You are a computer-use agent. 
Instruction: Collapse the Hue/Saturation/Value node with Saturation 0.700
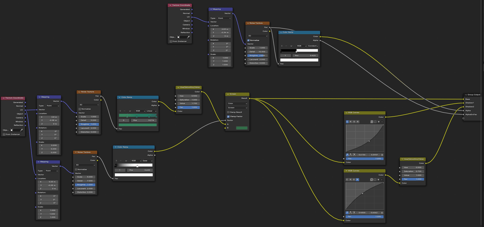pyautogui.click(x=402, y=159)
